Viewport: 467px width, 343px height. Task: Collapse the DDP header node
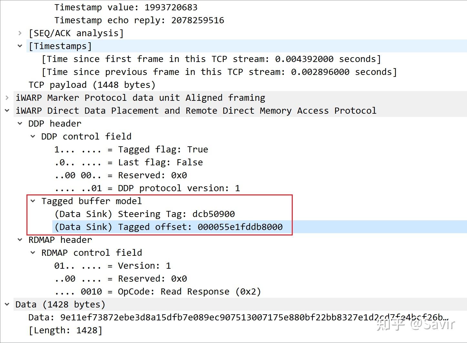20,124
